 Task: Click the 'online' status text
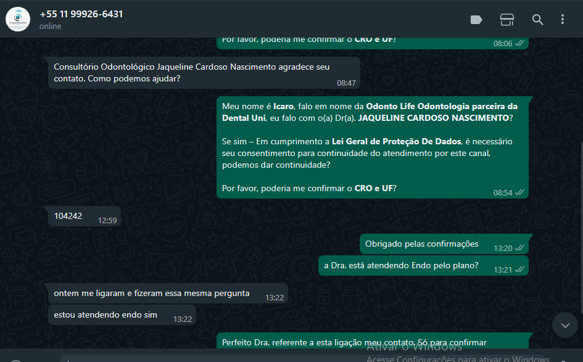pyautogui.click(x=51, y=27)
